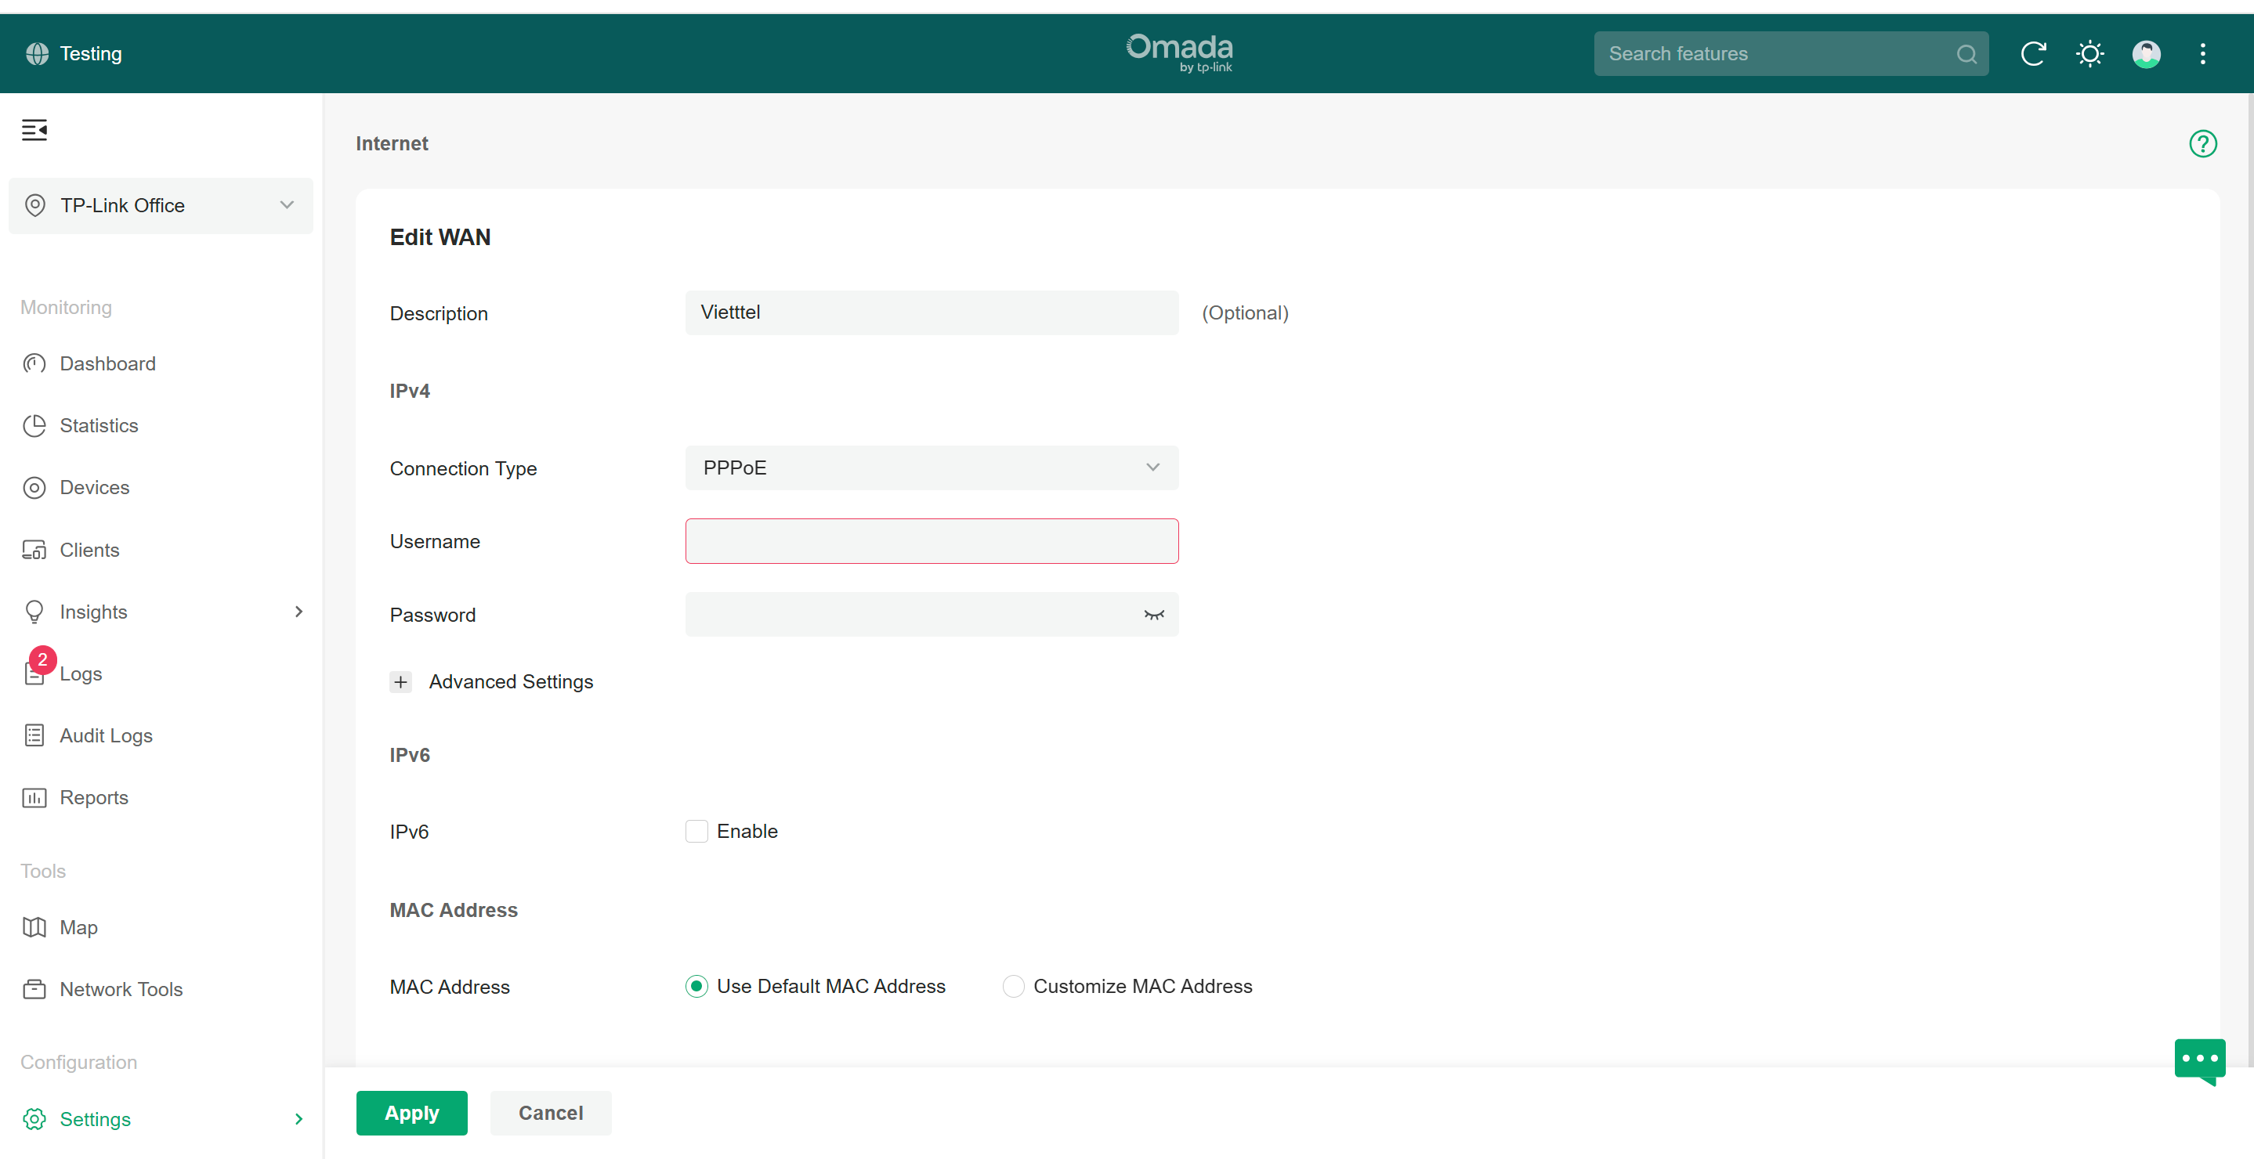Open Reports page
2254x1159 pixels.
coord(94,798)
